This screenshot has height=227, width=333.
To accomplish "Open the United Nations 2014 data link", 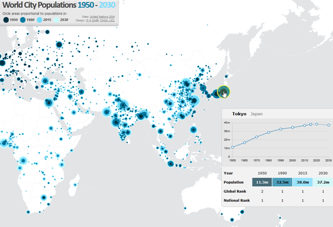I will tap(102, 16).
